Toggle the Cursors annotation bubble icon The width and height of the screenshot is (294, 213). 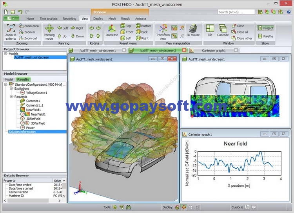point(254,207)
